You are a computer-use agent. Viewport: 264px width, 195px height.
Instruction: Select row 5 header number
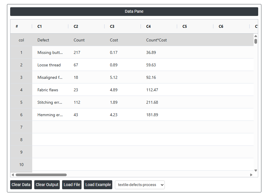(x=21, y=102)
